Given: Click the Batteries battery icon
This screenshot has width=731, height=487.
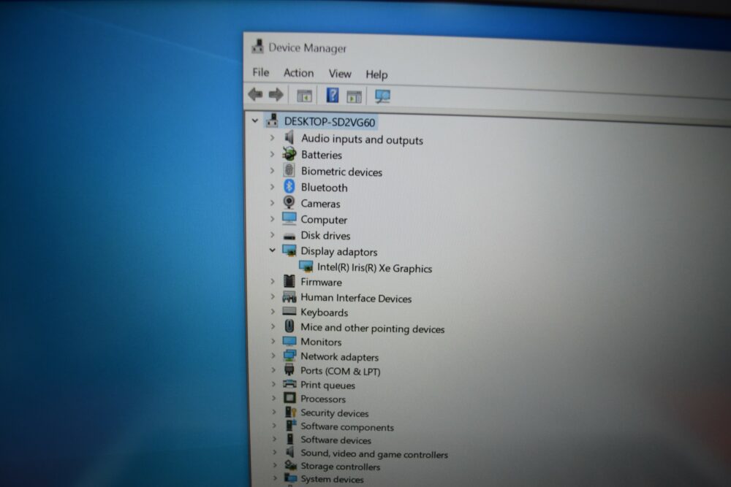Looking at the screenshot, I should coord(289,153).
